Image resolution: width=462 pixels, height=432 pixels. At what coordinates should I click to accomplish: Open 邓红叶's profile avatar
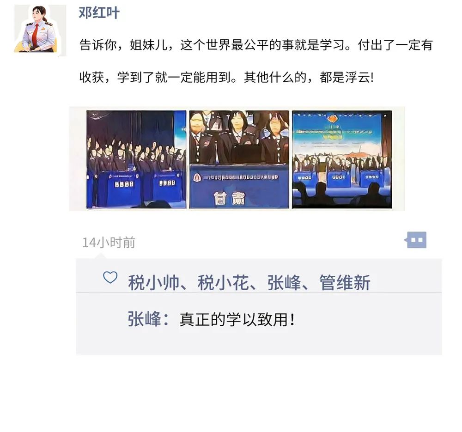[x=40, y=30]
